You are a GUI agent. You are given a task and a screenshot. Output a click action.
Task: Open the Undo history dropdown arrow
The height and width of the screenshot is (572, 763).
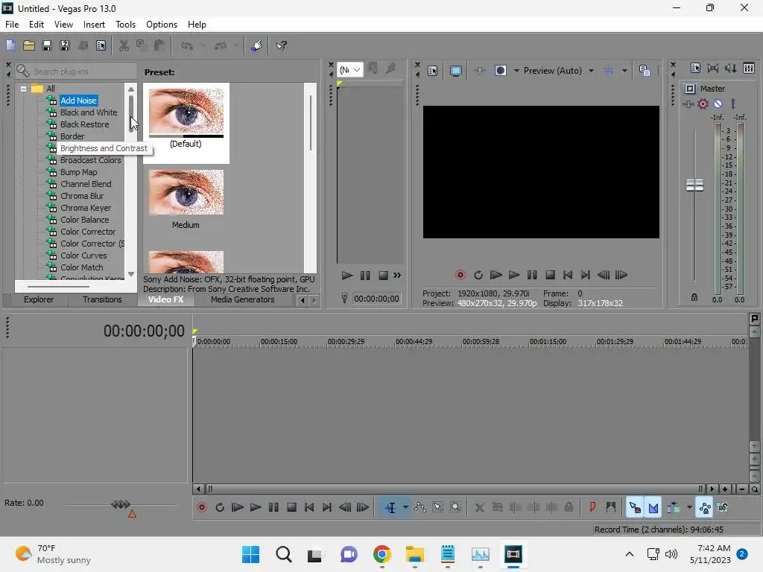(x=203, y=45)
